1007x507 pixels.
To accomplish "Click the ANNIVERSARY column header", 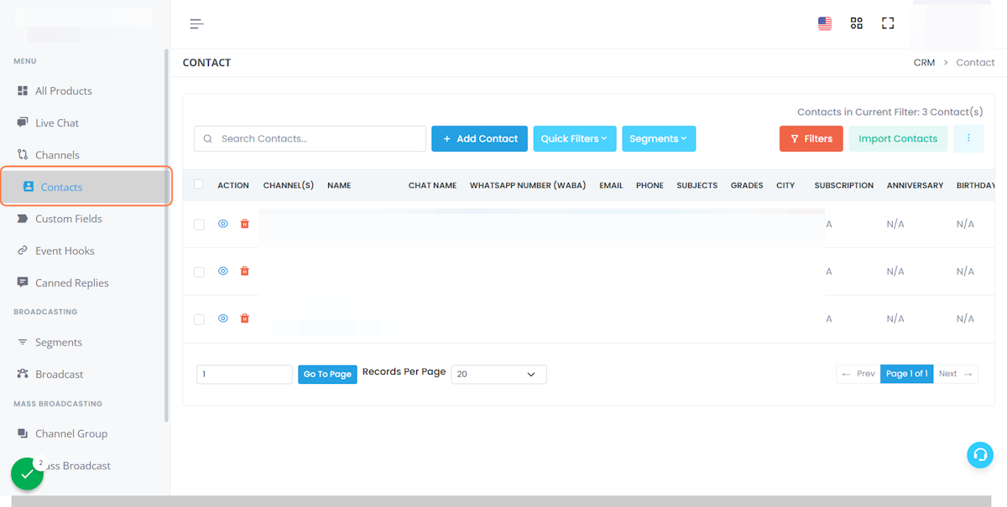I will (x=915, y=185).
